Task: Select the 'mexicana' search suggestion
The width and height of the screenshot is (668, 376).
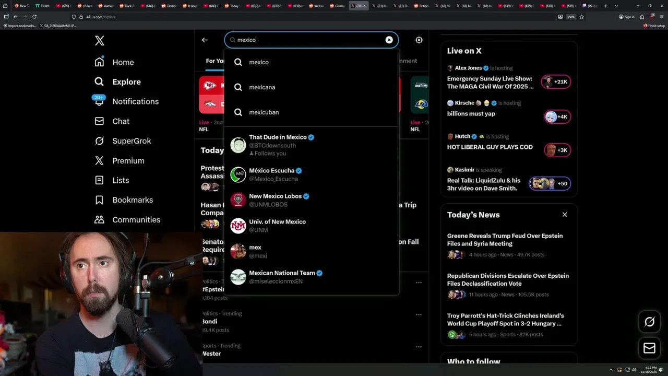Action: (312, 87)
